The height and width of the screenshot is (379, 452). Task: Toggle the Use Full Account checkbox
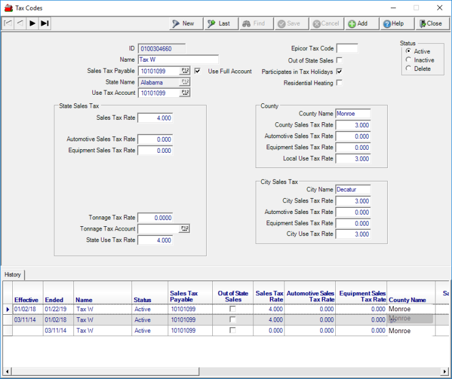[198, 71]
